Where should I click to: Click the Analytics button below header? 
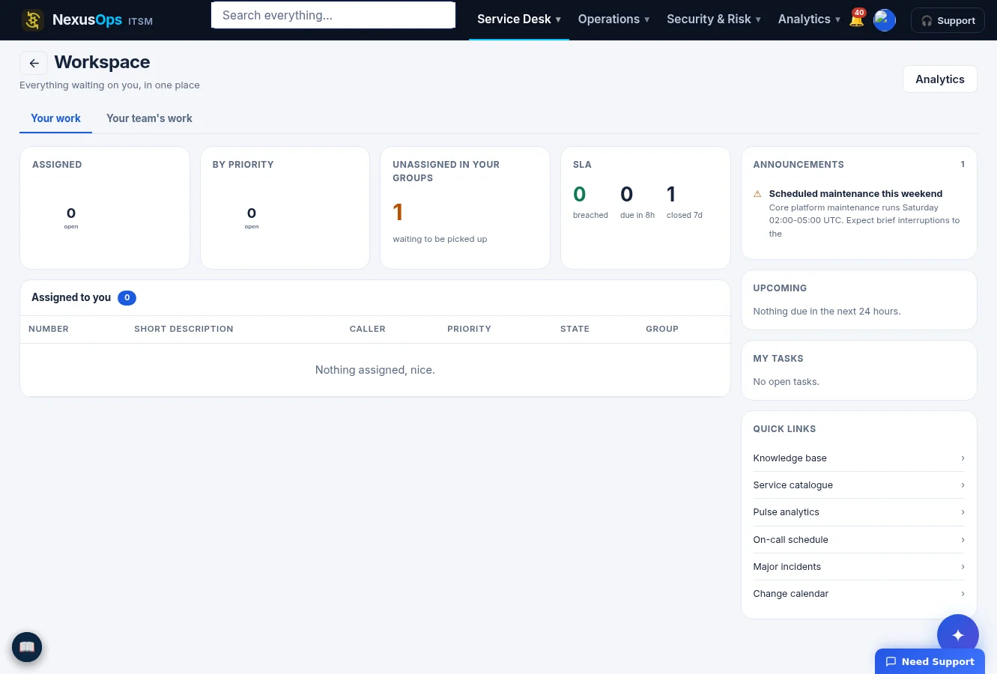coord(940,79)
